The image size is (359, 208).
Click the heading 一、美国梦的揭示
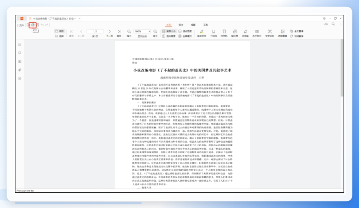point(147,103)
